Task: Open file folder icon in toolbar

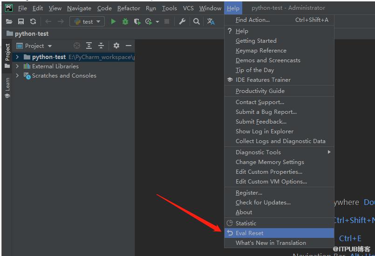Action: pyautogui.click(x=9, y=22)
